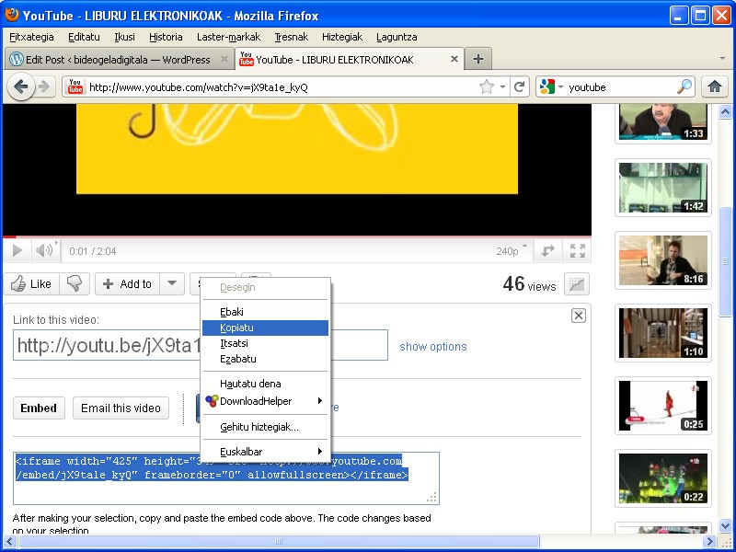
Task: Show video statistics chart icon
Action: coord(577,284)
